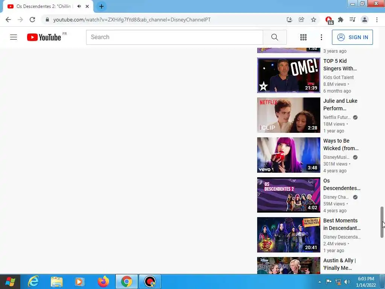The height and width of the screenshot is (289, 385).
Task: Visit Kids Got Talent channel
Action: click(x=338, y=78)
